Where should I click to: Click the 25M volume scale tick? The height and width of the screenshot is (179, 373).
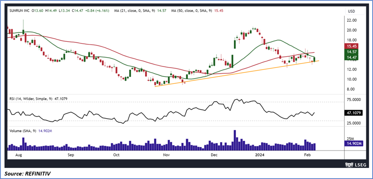[350, 139]
